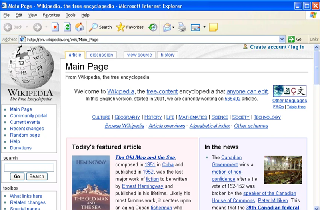Expand the Back button history dropdown
This screenshot has height=210, width=320.
[27, 27]
